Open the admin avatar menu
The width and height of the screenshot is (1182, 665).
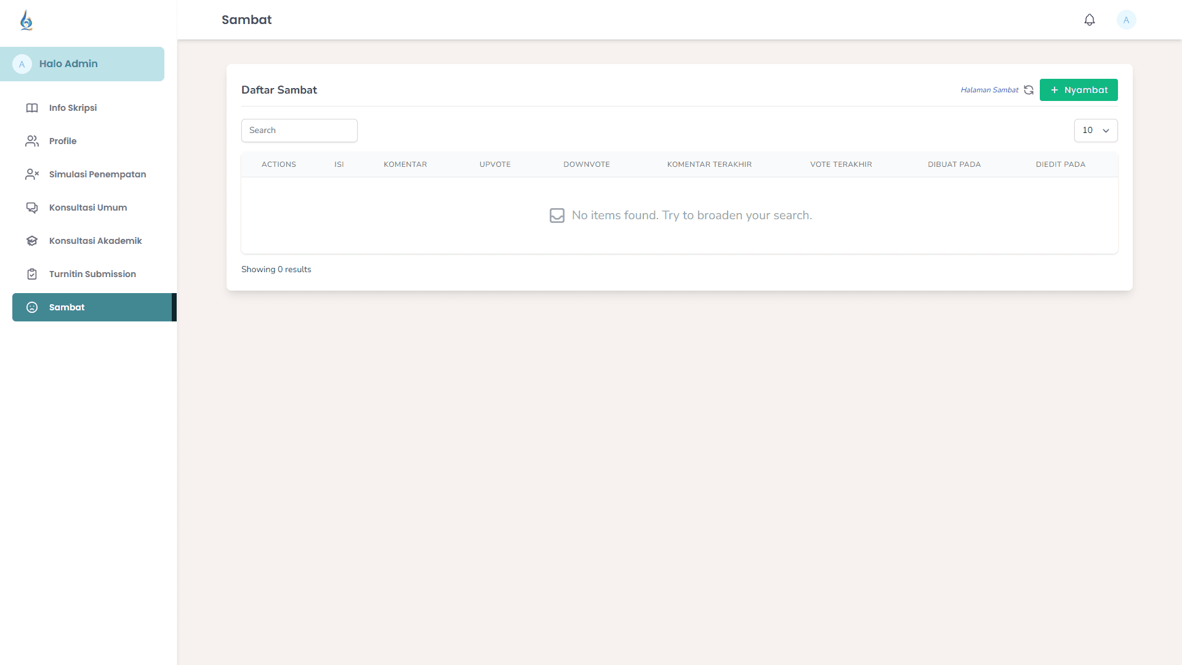coord(1126,20)
